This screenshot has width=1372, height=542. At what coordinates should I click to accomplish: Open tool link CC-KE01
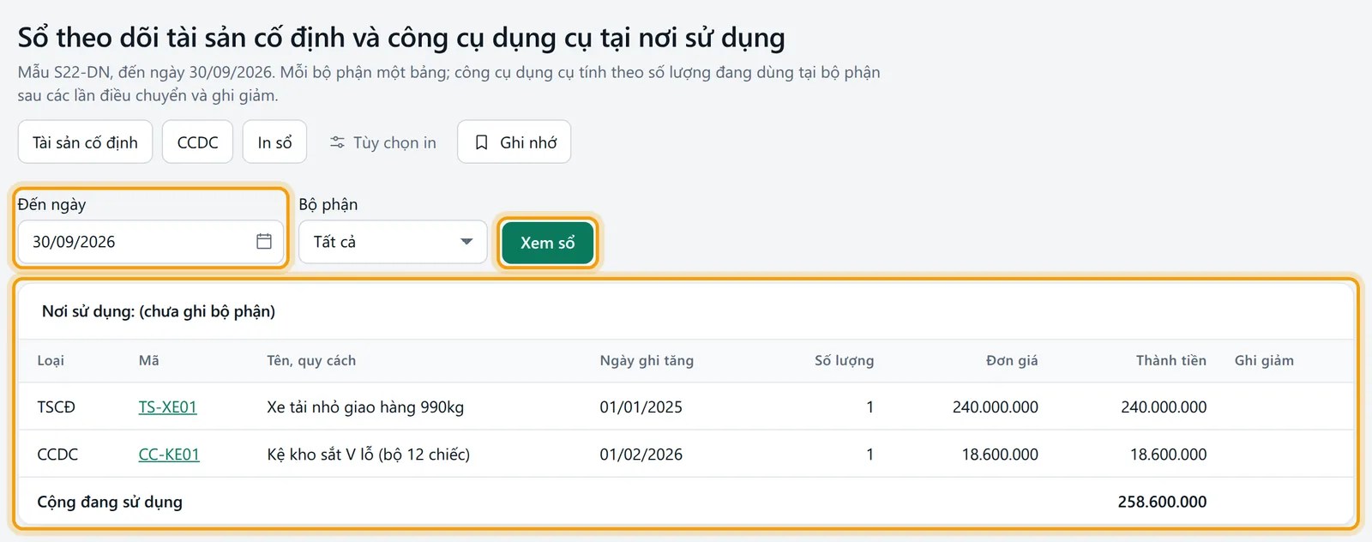(x=169, y=455)
